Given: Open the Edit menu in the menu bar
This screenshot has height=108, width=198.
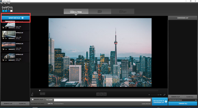Looking at the screenshot, I should point(5,3).
